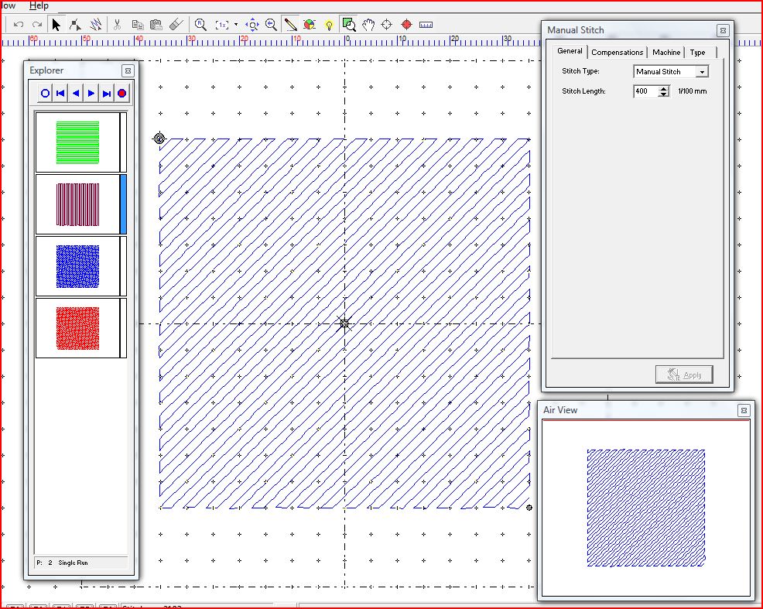
Task: Click the previous zoom magnifier icon
Action: point(271,24)
